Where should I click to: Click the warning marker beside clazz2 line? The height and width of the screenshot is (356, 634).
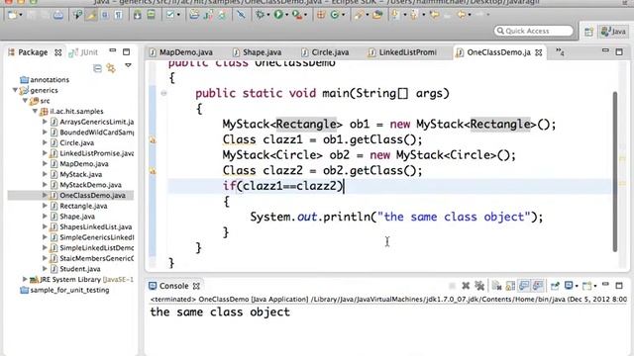pyautogui.click(x=153, y=171)
